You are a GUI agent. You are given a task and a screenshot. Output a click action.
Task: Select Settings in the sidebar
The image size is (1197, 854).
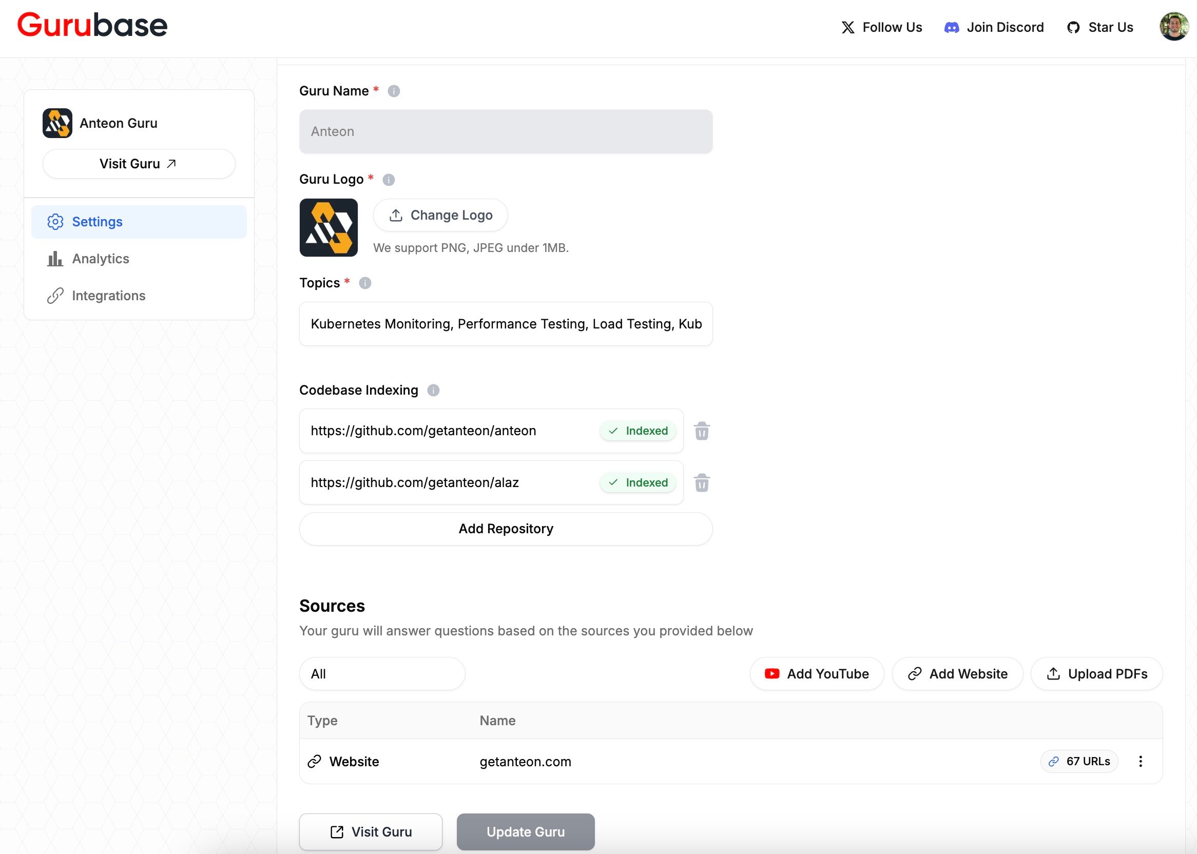(97, 222)
